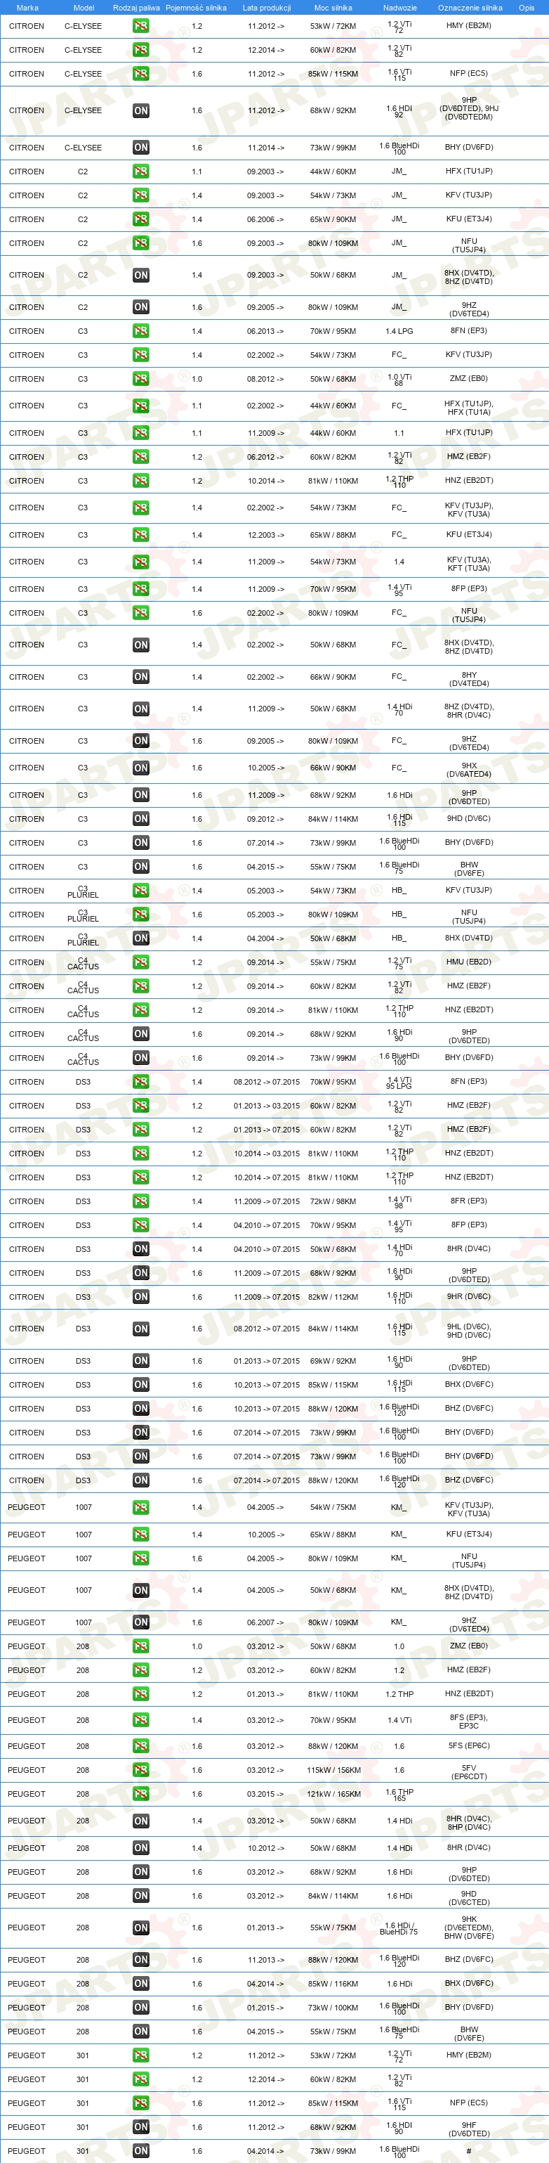Image resolution: width=549 pixels, height=2163 pixels.
Task: Click PB icon in DS3 8FN (EP3) row
Action: pos(141,1083)
